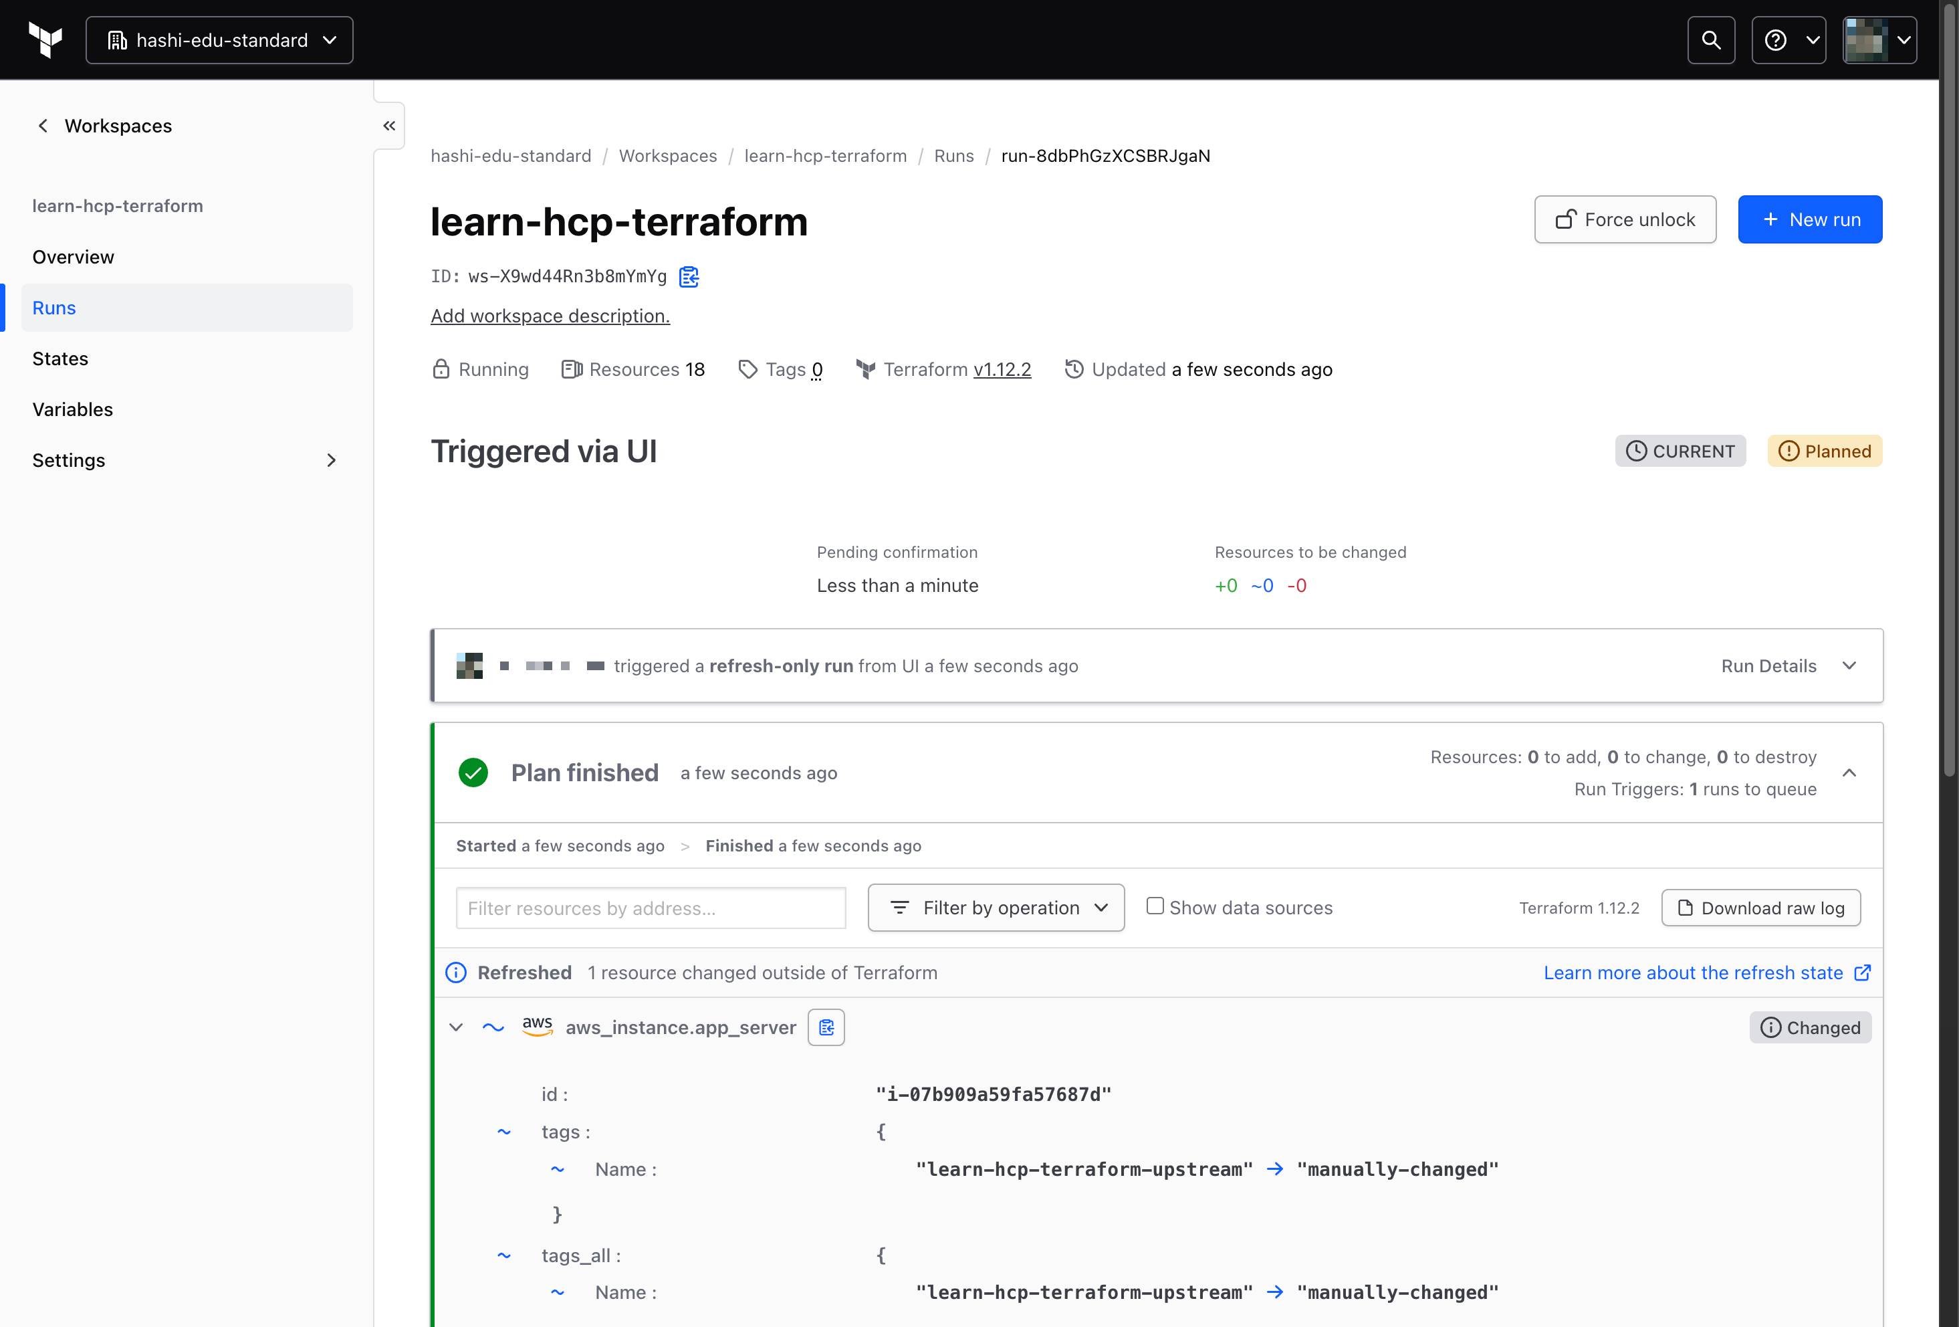1959x1327 pixels.
Task: Open the hashi-edu-standard organization dropdown
Action: (x=219, y=39)
